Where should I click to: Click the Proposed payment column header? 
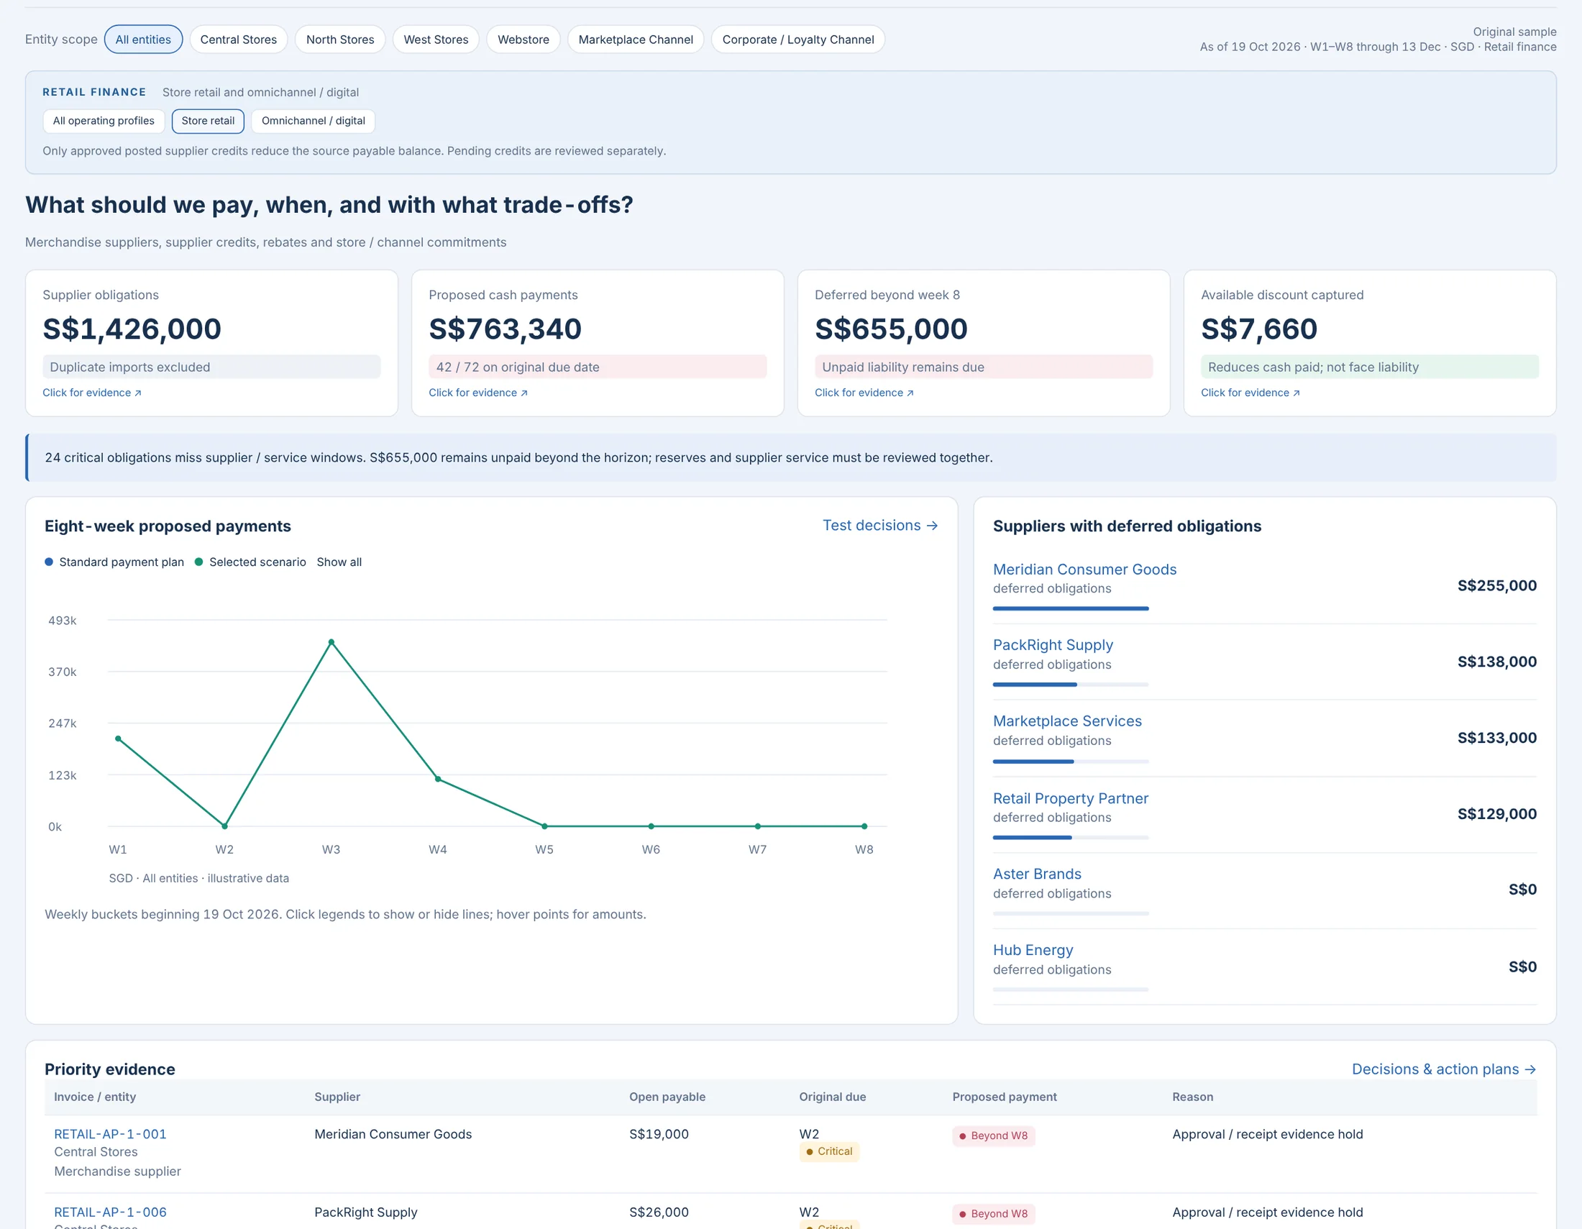1004,1097
